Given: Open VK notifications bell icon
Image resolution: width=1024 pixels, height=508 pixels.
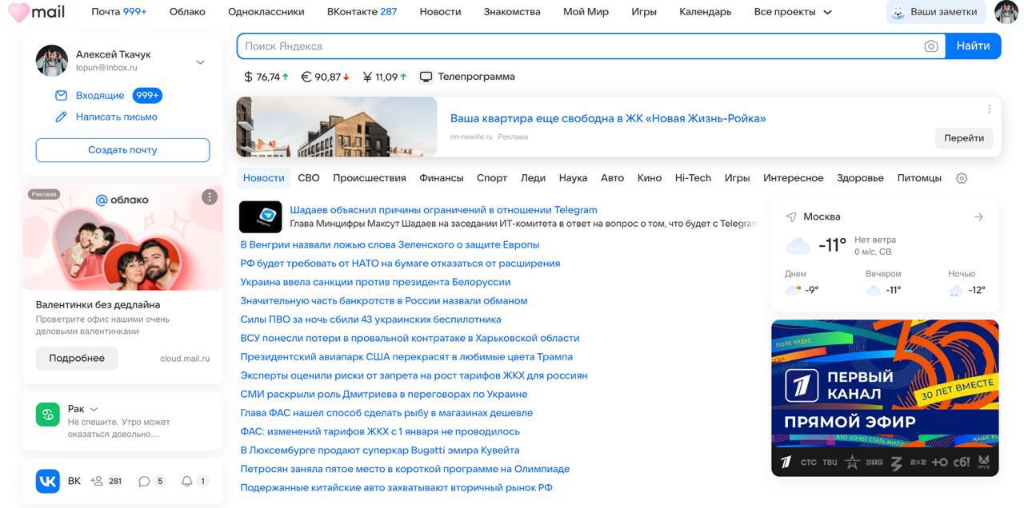Looking at the screenshot, I should [187, 481].
